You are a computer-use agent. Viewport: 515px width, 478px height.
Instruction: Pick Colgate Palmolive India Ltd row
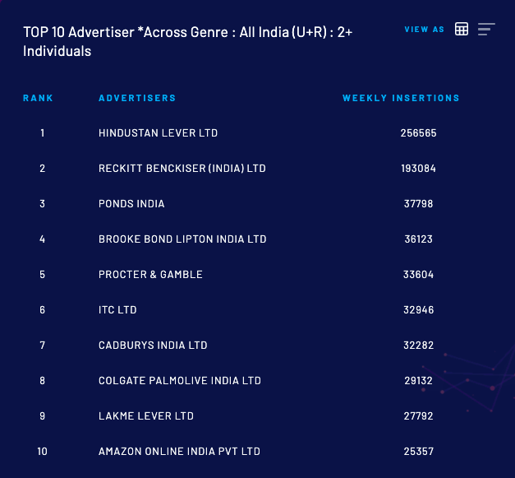coord(179,381)
